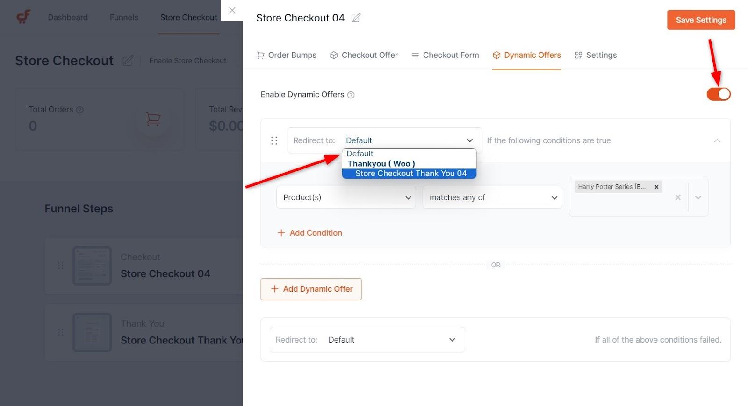
Task: Open Funnels in the top navigation
Action: (124, 17)
